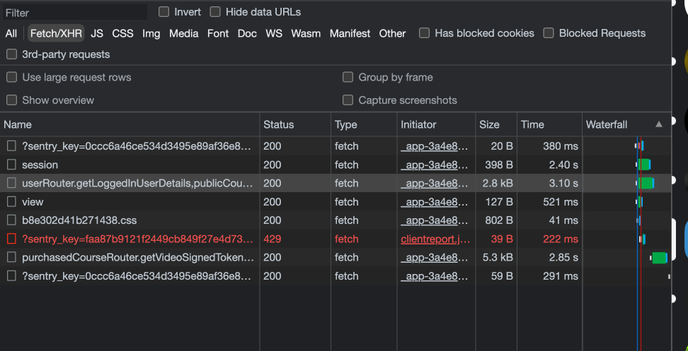The height and width of the screenshot is (351, 688).
Task: Sort requests by the Time column header
Action: [532, 124]
